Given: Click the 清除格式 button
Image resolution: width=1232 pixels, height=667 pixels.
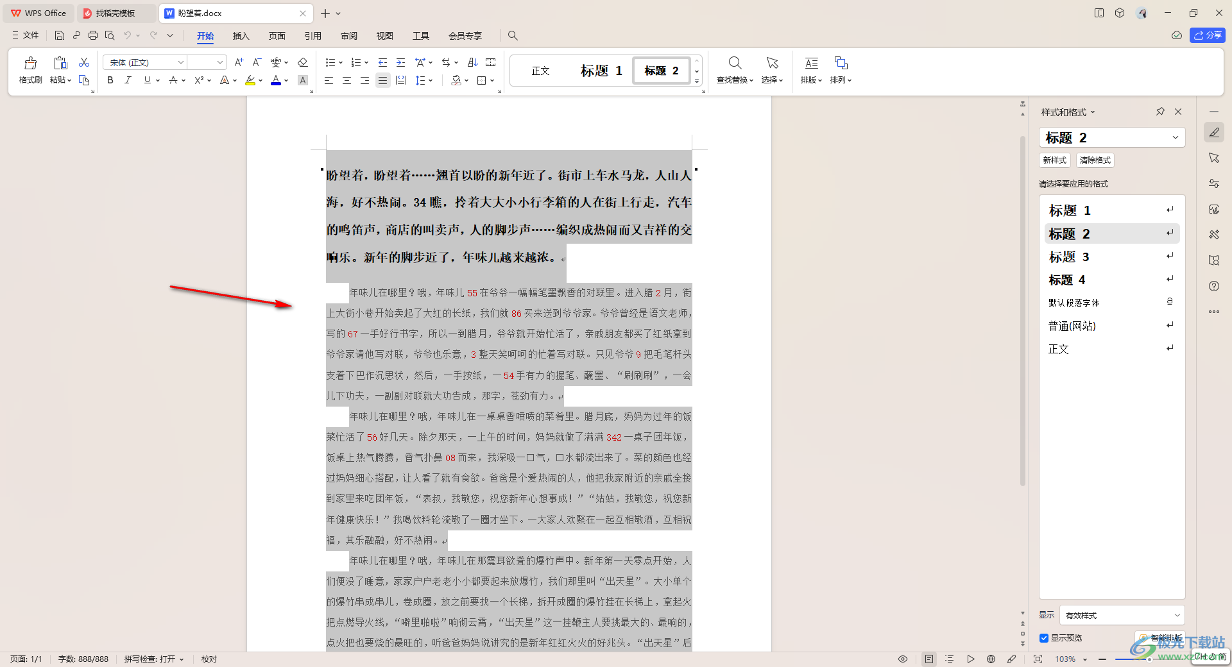Looking at the screenshot, I should (x=1095, y=160).
